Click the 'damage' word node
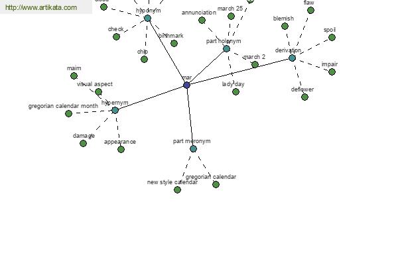This screenshot has height=265, width=398. click(84, 144)
